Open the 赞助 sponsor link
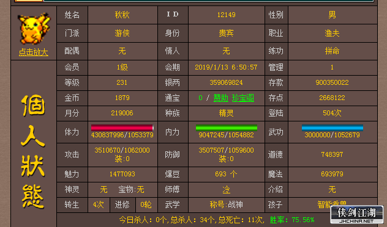The width and height of the screenshot is (387, 227). point(220,98)
